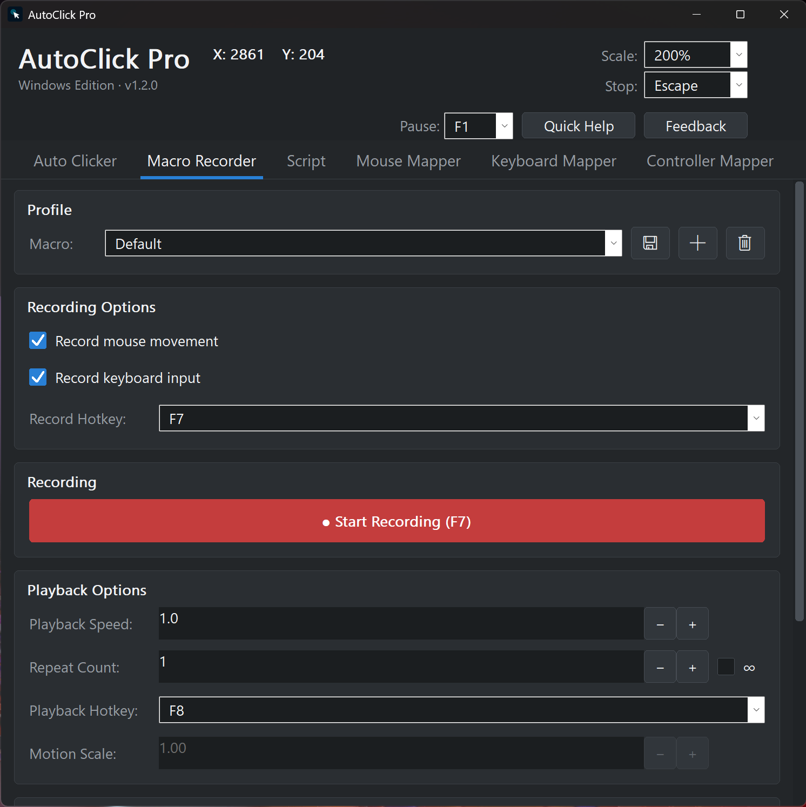This screenshot has height=807, width=806.
Task: Open the Playback Hotkey dropdown showing F8
Action: pos(461,710)
